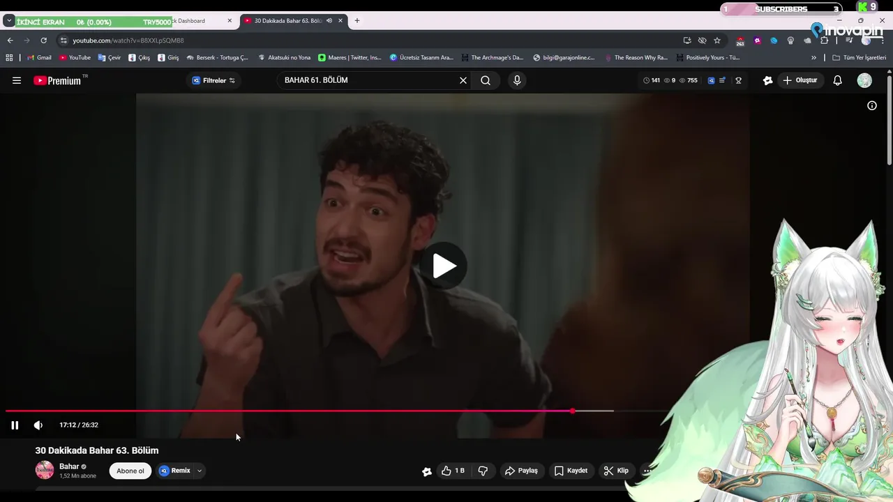Open the Bahar channel avatar

tap(45, 470)
